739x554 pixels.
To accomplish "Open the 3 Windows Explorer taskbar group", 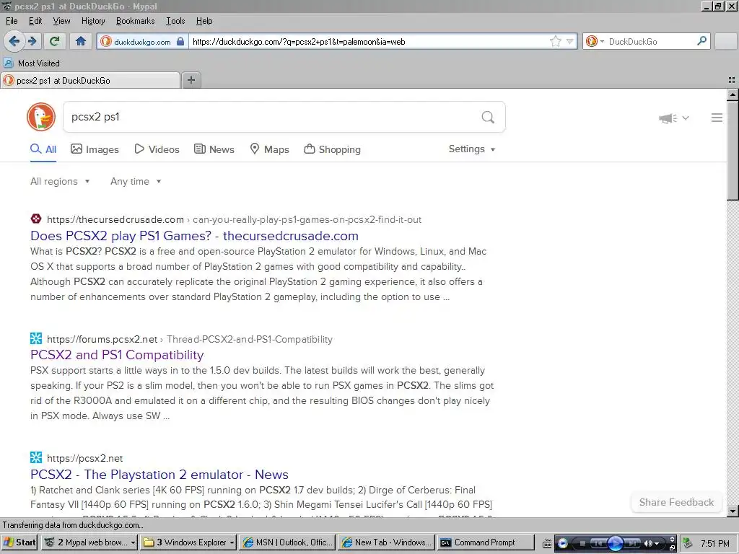I will [189, 542].
